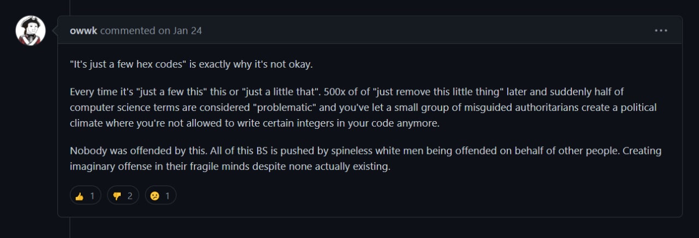Toggle the thumbs up reaction
This screenshot has width=699, height=238.
coord(86,195)
